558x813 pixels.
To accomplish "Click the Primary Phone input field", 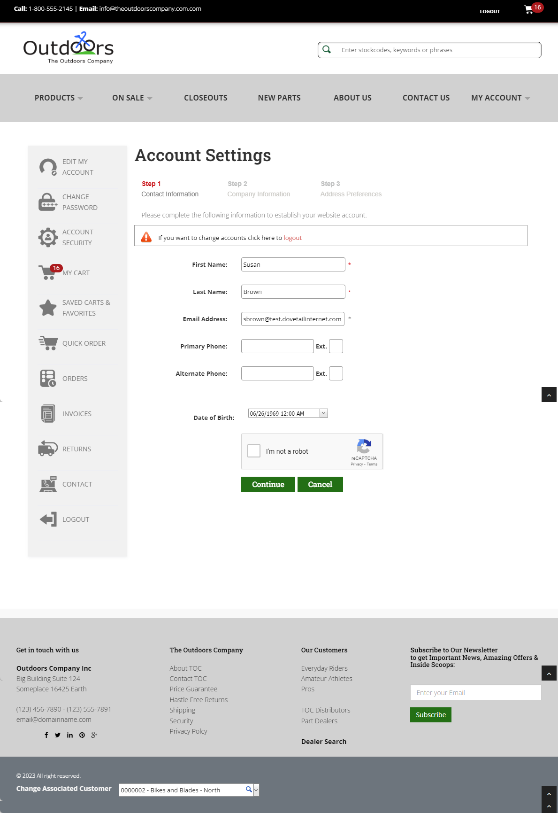I will pos(277,346).
